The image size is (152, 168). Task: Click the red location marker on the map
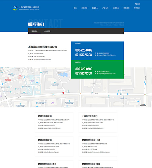click(63, 93)
